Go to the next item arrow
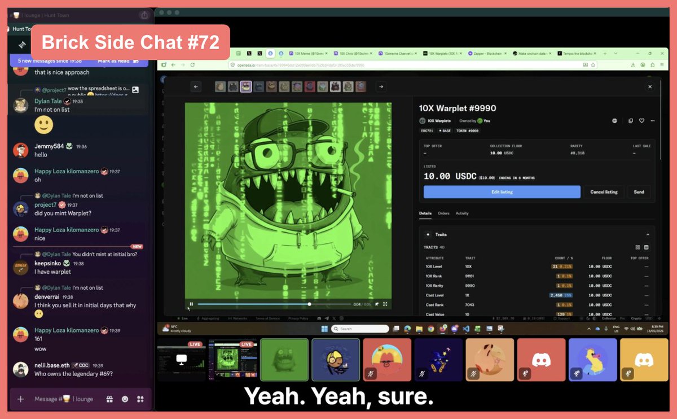Viewport: 677px width, 419px height. (381, 86)
